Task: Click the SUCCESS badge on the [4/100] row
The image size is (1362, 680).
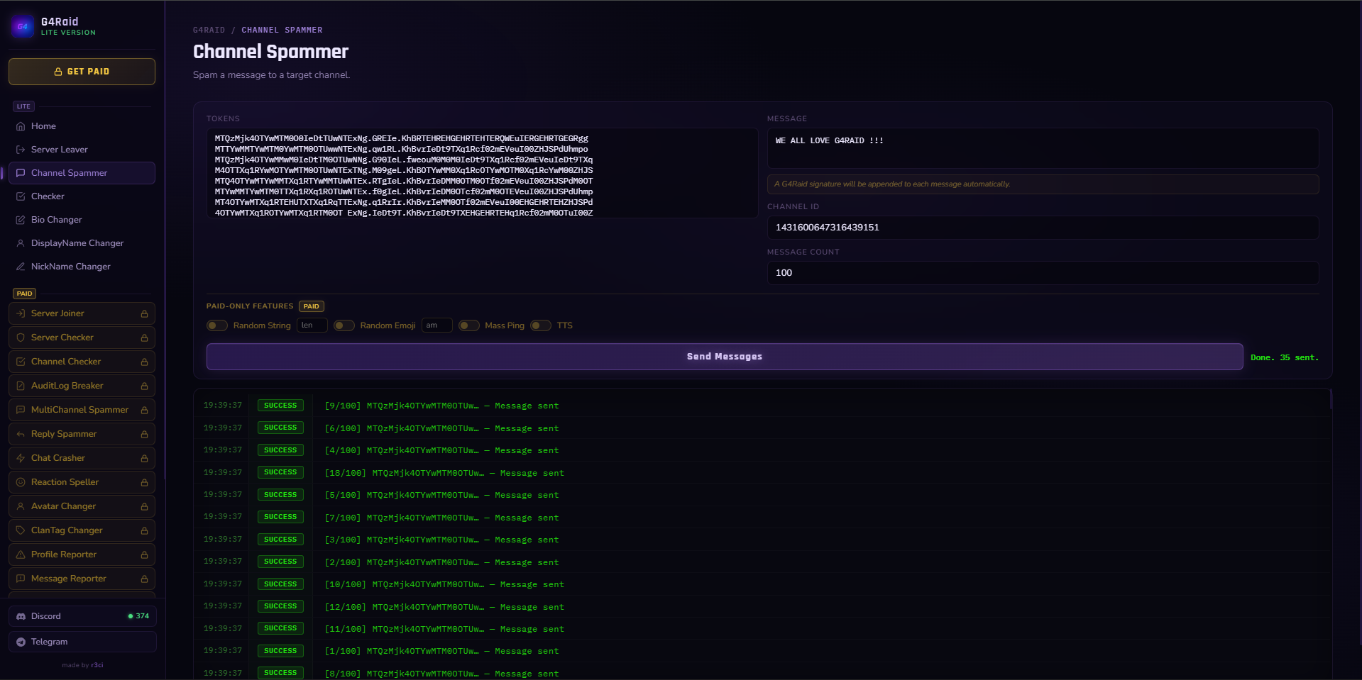Action: tap(280, 450)
